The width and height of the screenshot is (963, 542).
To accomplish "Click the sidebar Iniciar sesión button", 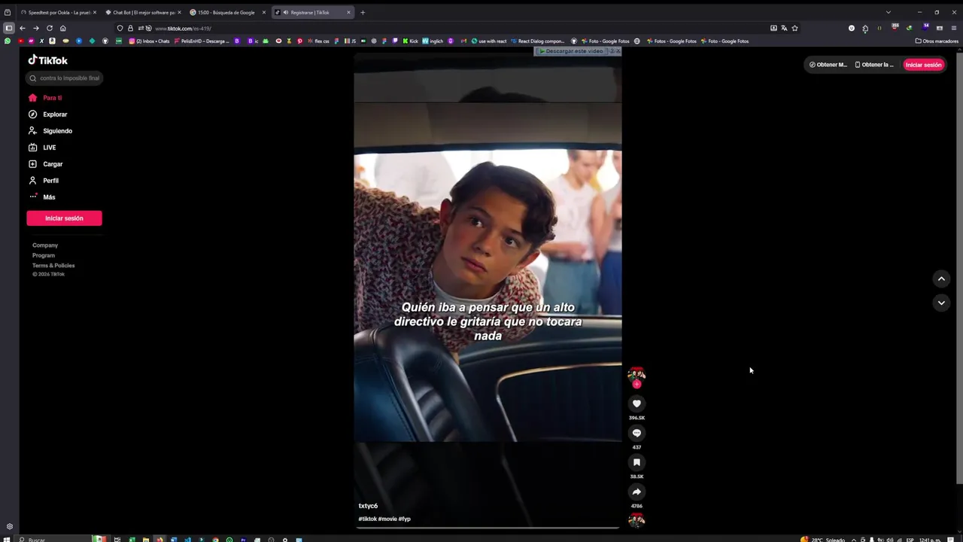I will 64,218.
